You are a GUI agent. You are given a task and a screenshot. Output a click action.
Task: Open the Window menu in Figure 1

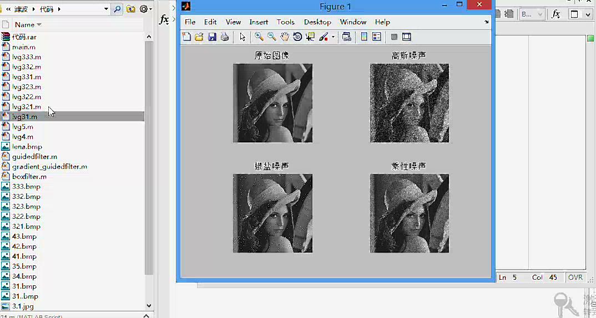pyautogui.click(x=353, y=22)
